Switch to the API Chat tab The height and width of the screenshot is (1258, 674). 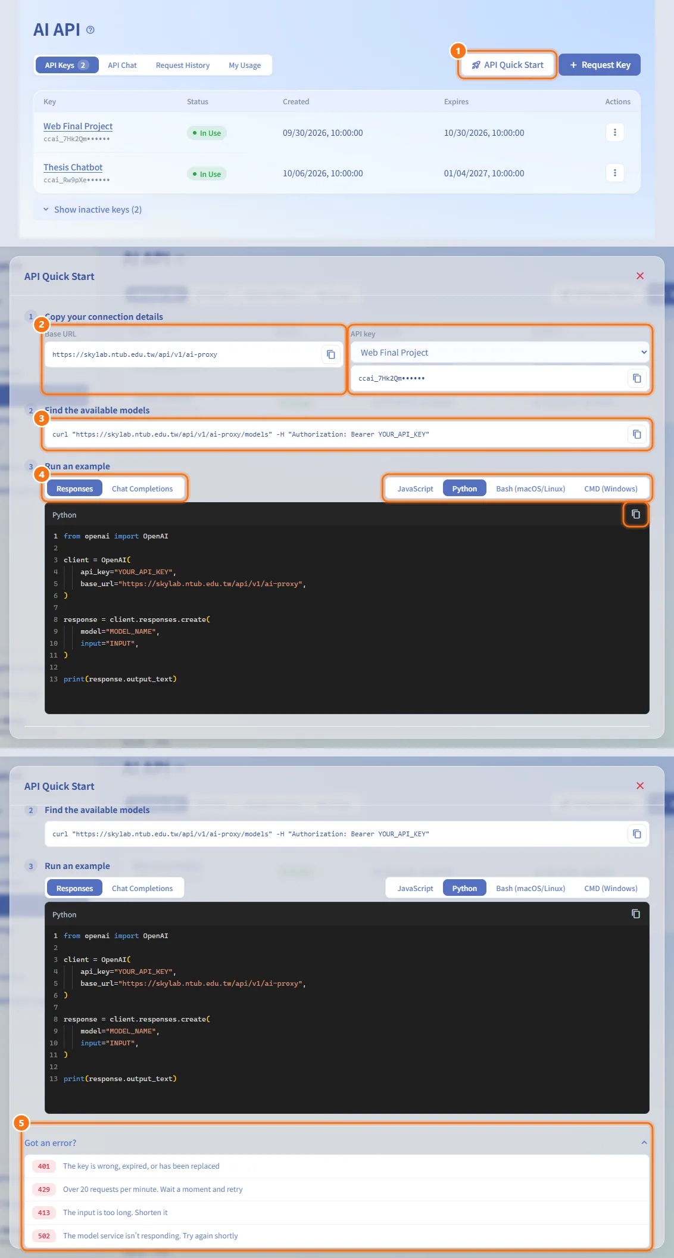122,66
